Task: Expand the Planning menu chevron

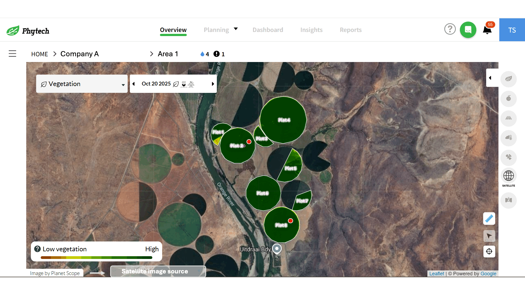Action: 236,28
